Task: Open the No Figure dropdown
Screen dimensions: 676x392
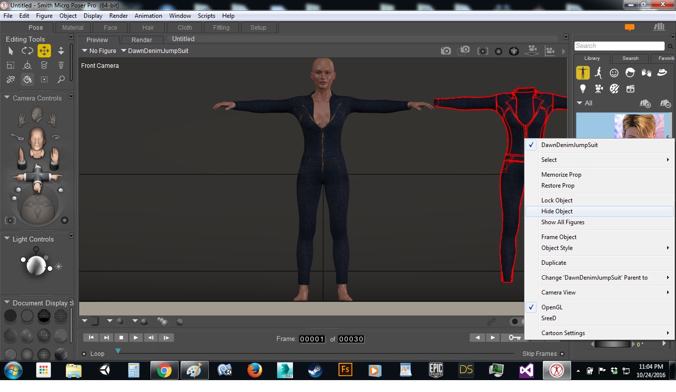Action: tap(99, 51)
